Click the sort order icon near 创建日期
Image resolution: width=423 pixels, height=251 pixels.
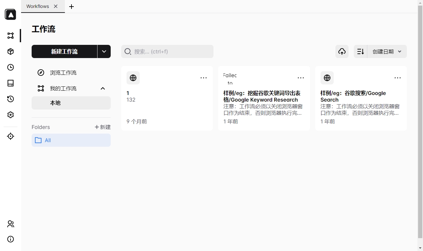[x=360, y=51]
